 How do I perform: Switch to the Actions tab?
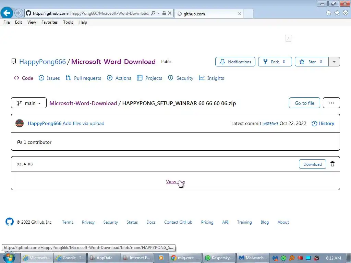tap(119, 78)
